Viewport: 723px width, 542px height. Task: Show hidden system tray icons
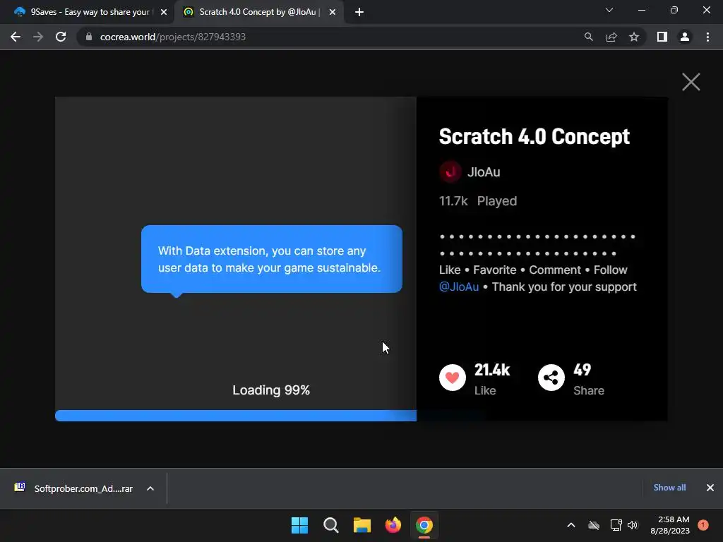(x=570, y=525)
